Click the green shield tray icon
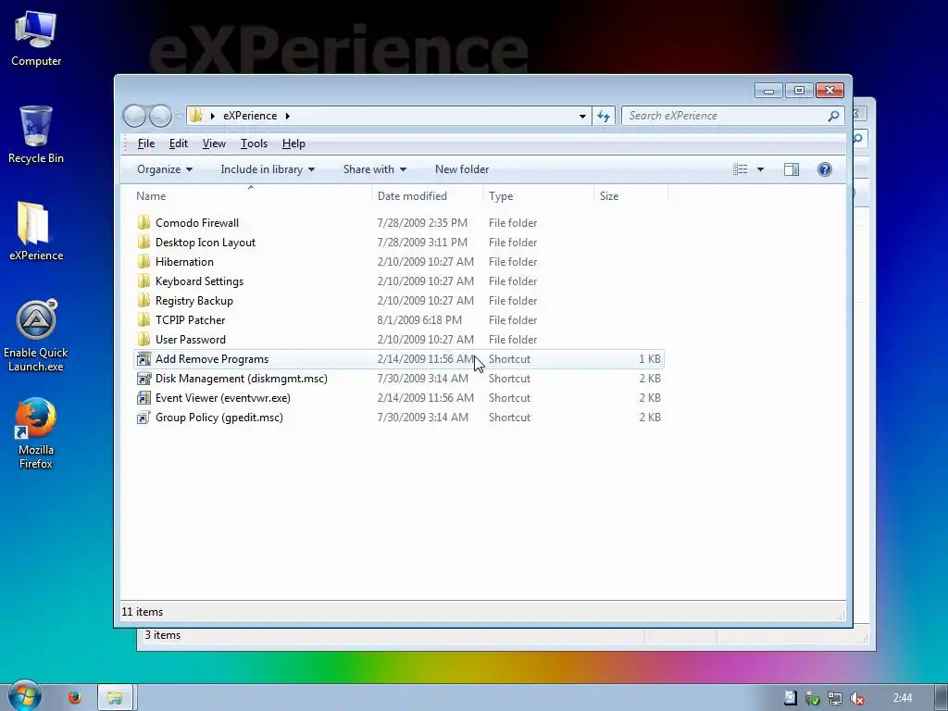This screenshot has width=948, height=711. point(813,699)
